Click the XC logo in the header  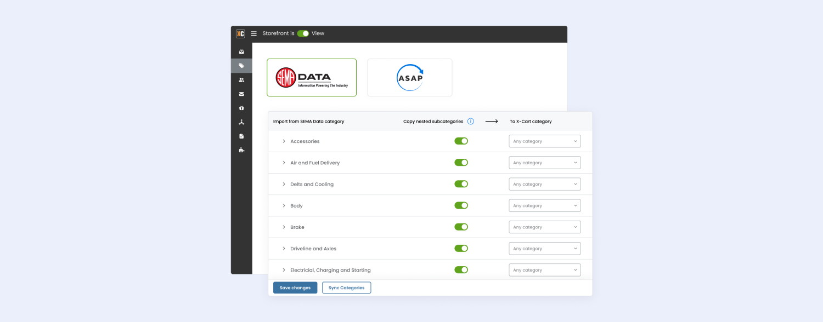pyautogui.click(x=240, y=33)
